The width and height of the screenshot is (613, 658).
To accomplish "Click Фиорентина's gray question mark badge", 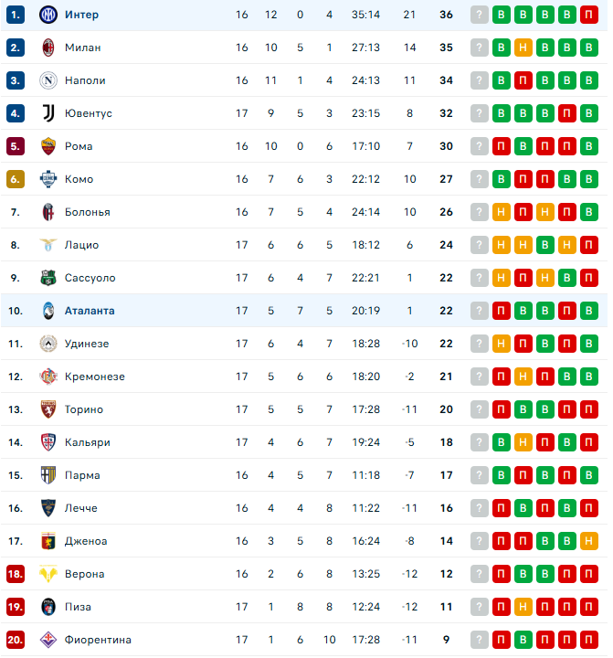I will coord(479,640).
